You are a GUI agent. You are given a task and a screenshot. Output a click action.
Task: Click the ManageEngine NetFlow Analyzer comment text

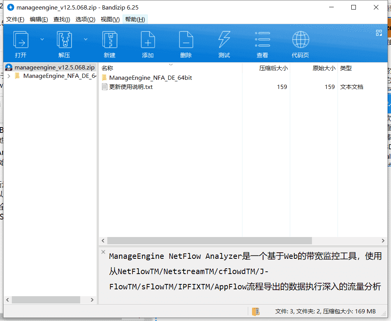[246, 271]
